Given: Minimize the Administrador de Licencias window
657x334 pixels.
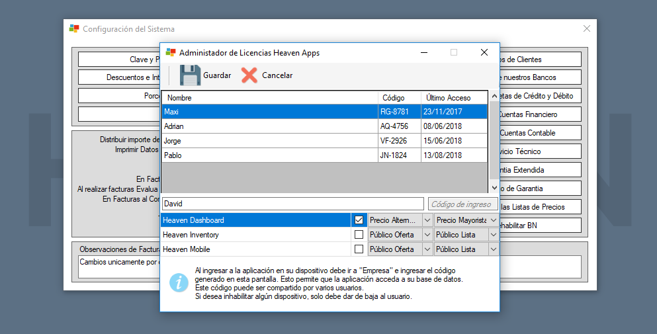Looking at the screenshot, I should coord(424,52).
